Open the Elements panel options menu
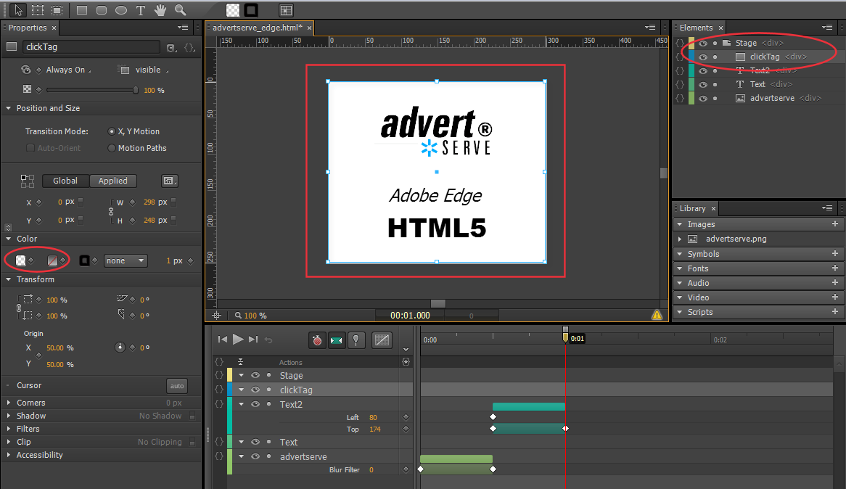The height and width of the screenshot is (489, 846). [827, 28]
